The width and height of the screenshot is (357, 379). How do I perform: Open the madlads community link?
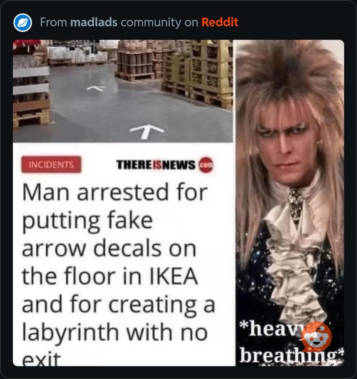(94, 22)
